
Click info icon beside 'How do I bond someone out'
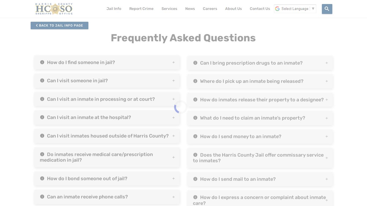(42, 178)
